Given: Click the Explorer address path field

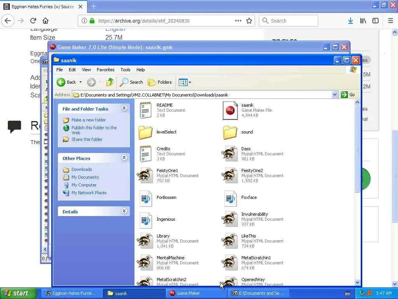Looking at the screenshot, I should pos(202,95).
